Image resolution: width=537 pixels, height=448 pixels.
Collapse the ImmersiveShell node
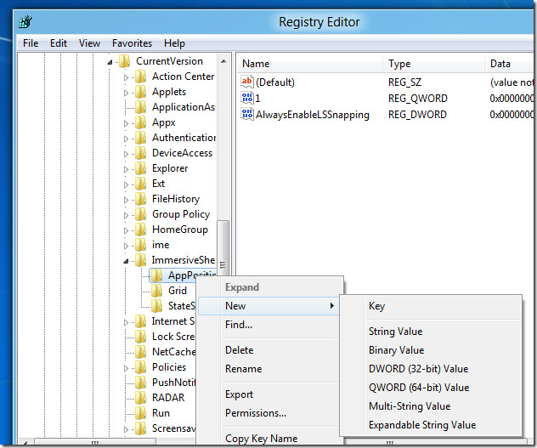pyautogui.click(x=126, y=261)
